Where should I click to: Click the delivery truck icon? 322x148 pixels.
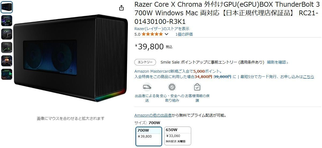pyautogui.click(x=147, y=87)
